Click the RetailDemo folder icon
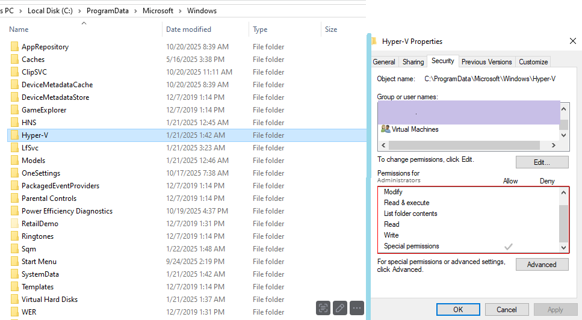The height and width of the screenshot is (320, 582). coord(14,224)
